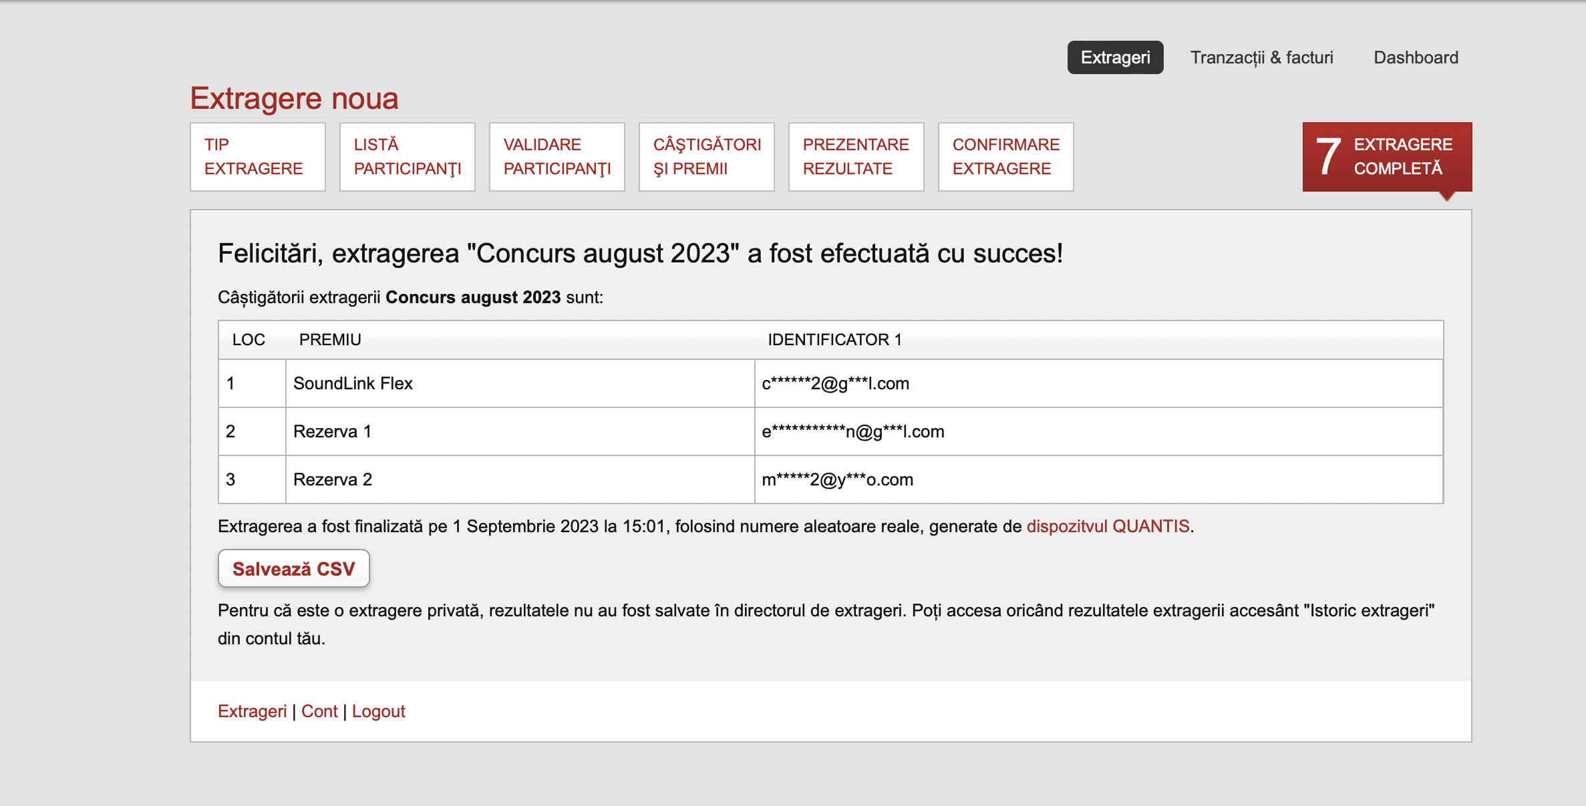This screenshot has height=806, width=1586.
Task: Click the SoundLink Flex prize cell
Action: click(353, 383)
